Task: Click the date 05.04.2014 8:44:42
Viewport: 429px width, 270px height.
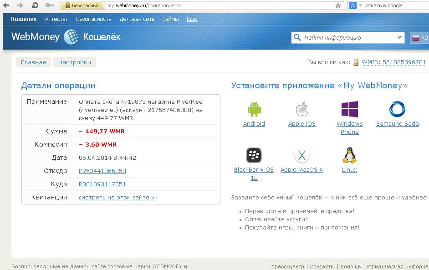Action: [107, 158]
